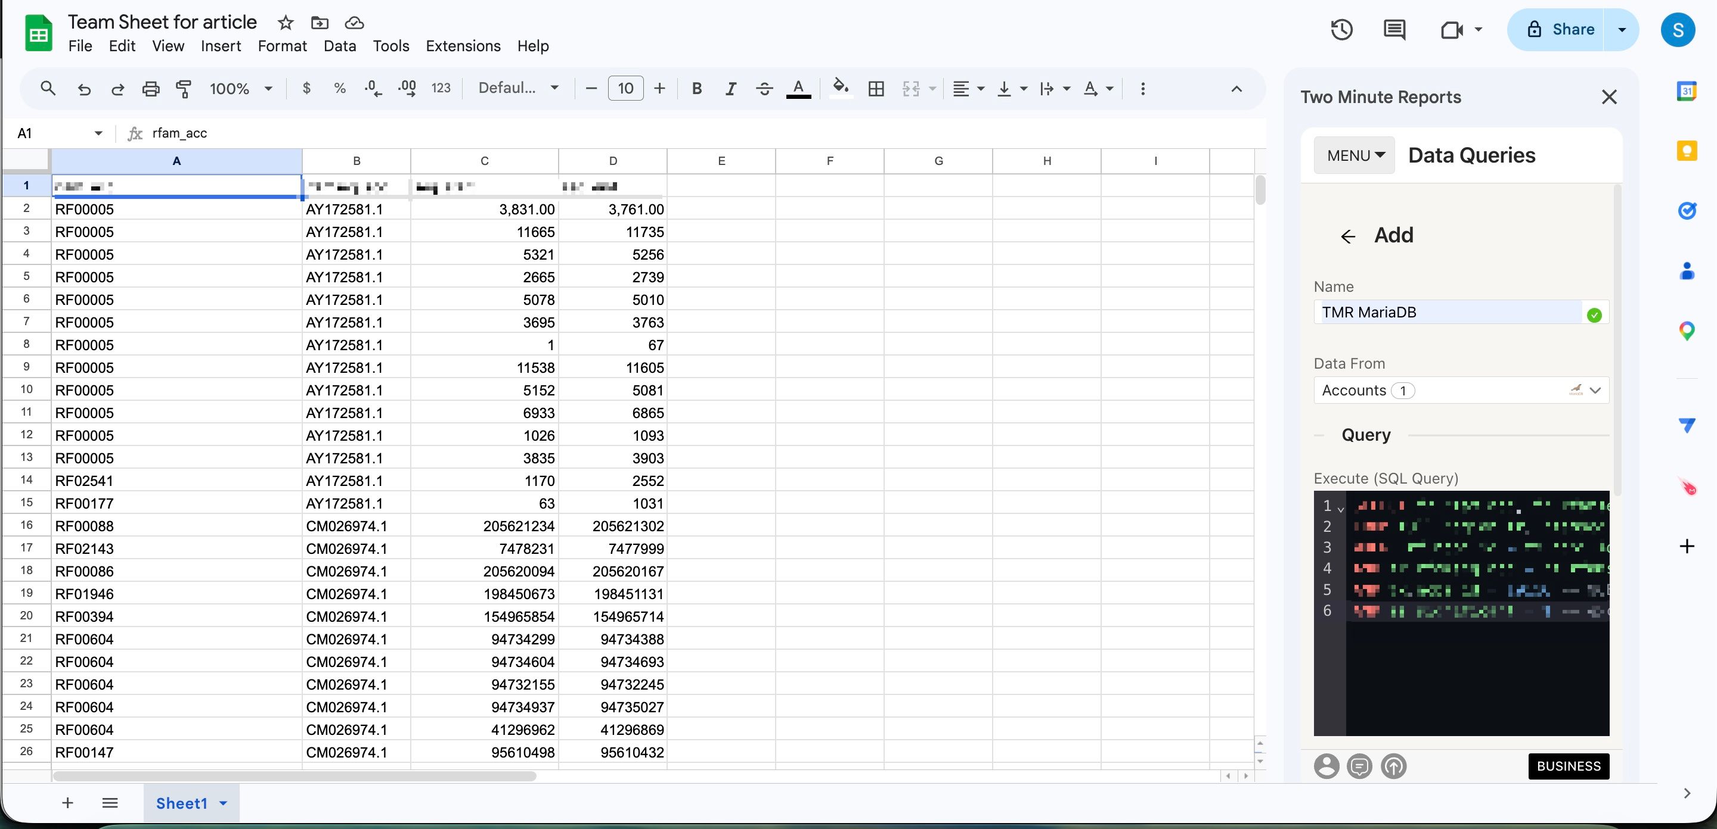This screenshot has width=1717, height=829.
Task: Open Google Calendar from the side panel
Action: coord(1687,91)
